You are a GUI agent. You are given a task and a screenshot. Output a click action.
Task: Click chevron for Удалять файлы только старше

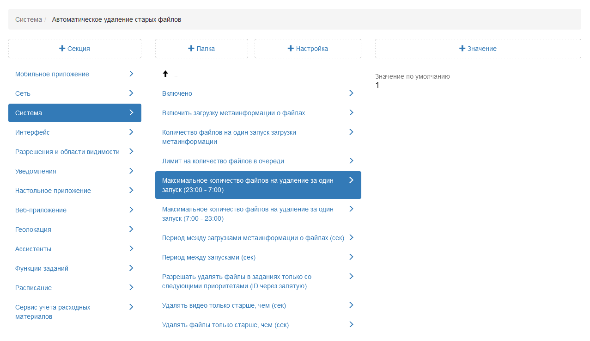click(x=351, y=325)
